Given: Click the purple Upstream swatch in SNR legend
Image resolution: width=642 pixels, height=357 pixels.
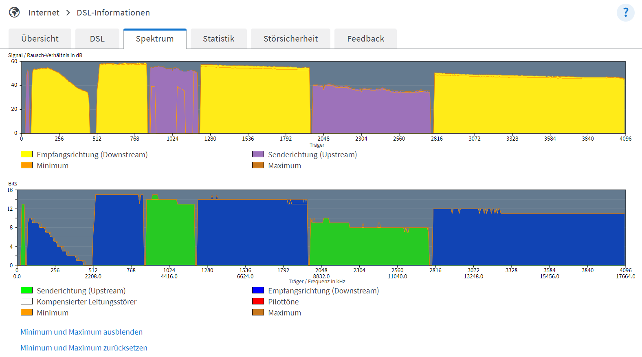Looking at the screenshot, I should (258, 154).
